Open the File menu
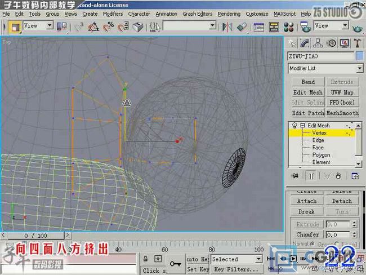Viewport: 366px width, 275px height. click(6, 14)
